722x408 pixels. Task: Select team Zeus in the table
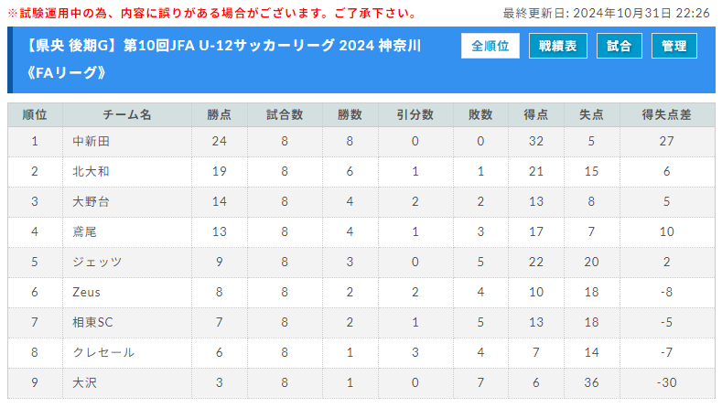[x=87, y=292]
